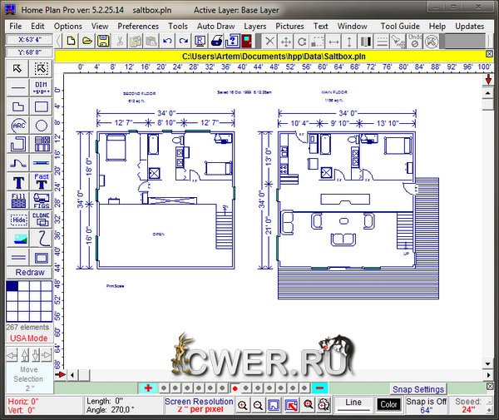Click the Save floppy disk icon
Screen dimensions: 499x420
(x=102, y=41)
